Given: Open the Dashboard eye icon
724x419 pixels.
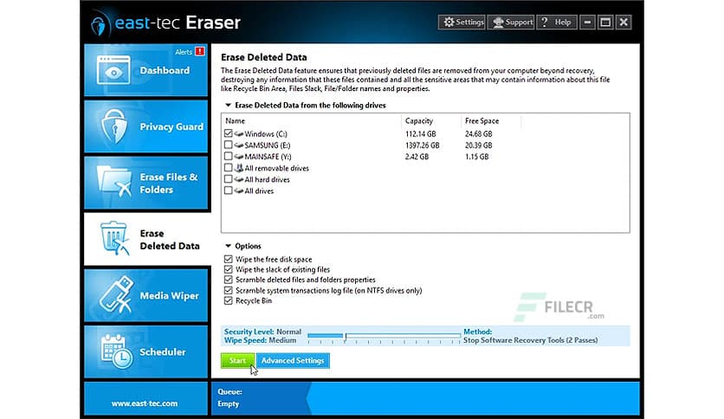Looking at the screenshot, I should point(113,71).
